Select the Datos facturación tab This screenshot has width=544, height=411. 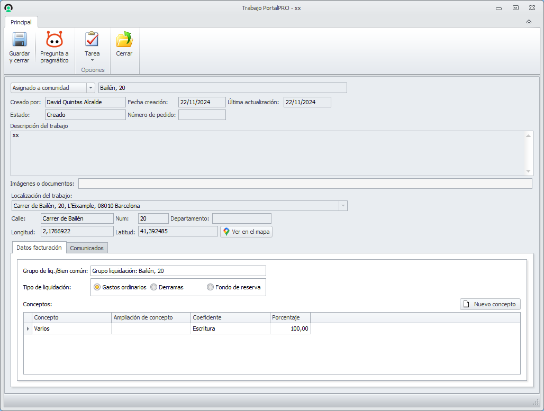click(x=39, y=247)
